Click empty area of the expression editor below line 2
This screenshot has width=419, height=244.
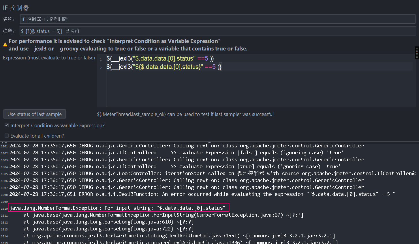pos(260,89)
